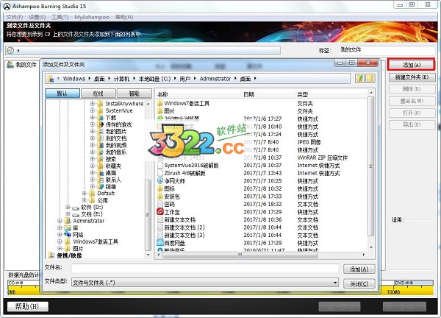The image size is (441, 318).
Task: Click the 标签 input field 我的文件
Action: (x=387, y=50)
